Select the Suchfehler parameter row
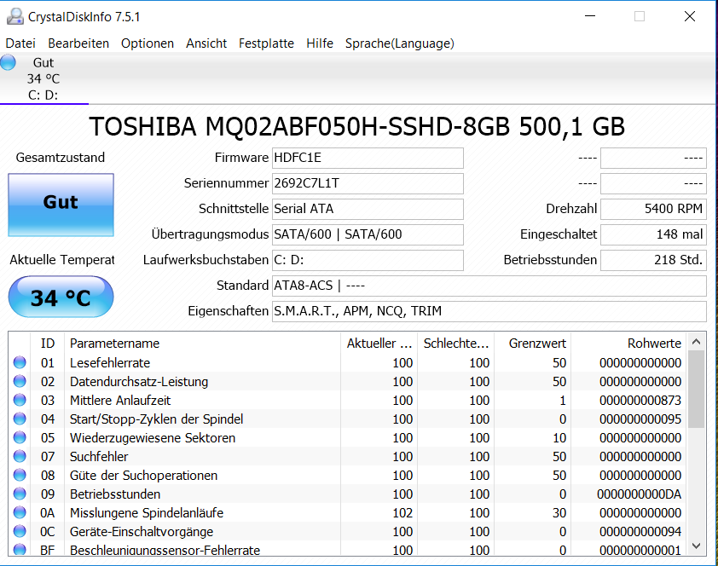This screenshot has width=718, height=566. click(347, 457)
